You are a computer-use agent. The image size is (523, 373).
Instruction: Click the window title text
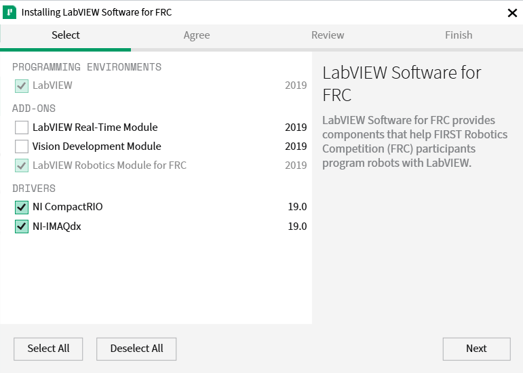96,12
